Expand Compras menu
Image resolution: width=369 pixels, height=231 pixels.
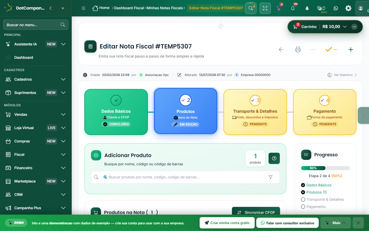coord(36,141)
